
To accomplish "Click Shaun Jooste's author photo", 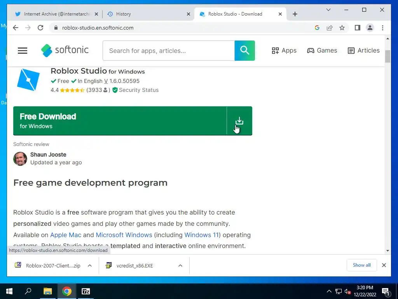I will pyautogui.click(x=20, y=159).
